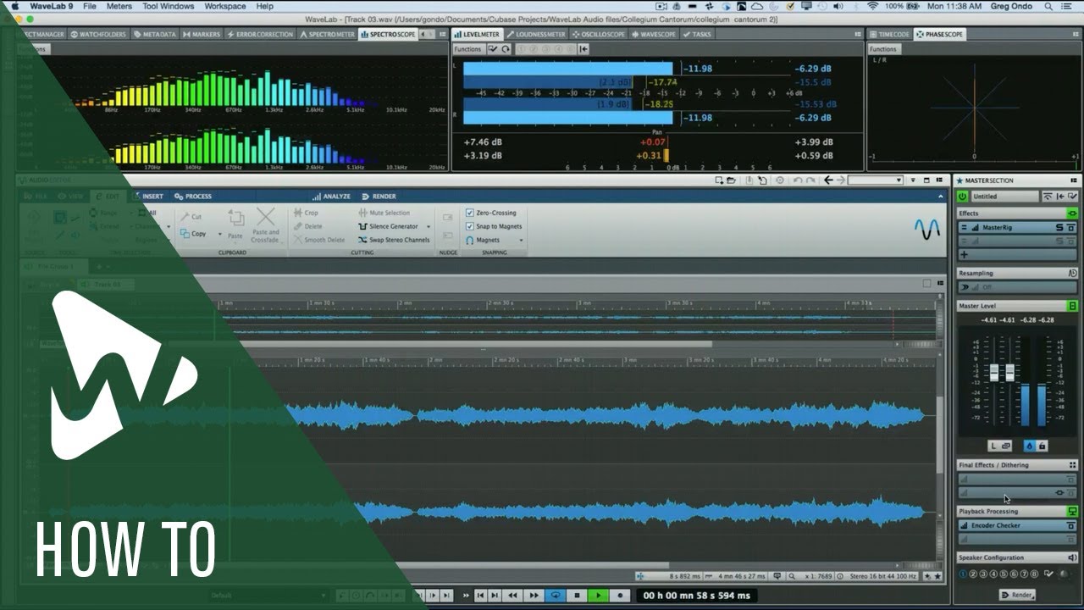Toggle Effects pane bypass green button
The image size is (1084, 610).
click(x=1072, y=213)
